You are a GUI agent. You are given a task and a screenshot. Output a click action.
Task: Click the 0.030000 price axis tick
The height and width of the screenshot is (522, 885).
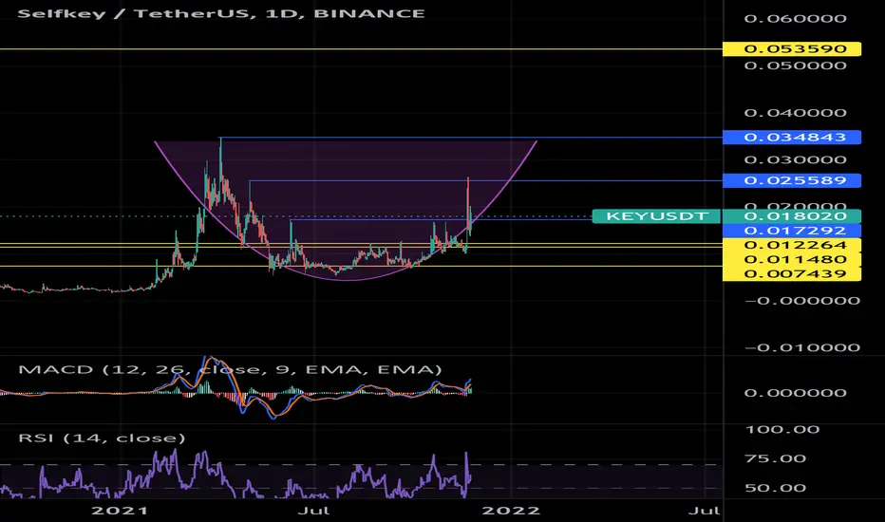point(795,159)
